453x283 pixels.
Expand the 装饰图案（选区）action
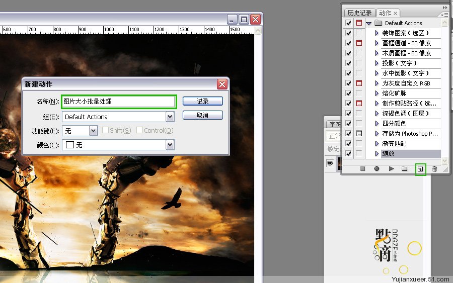tap(376, 33)
